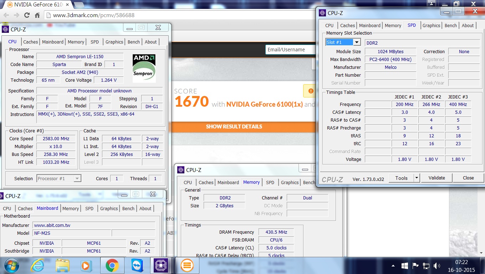Click JEDEC #3 frequency 400 MHz cell

coord(458,104)
